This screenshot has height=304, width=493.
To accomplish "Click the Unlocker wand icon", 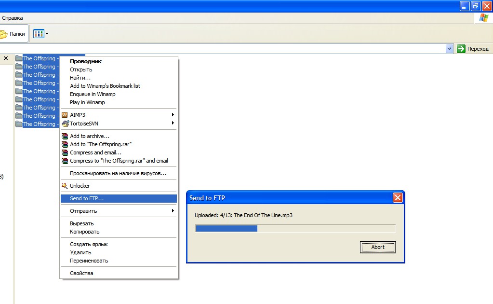I will coord(65,186).
